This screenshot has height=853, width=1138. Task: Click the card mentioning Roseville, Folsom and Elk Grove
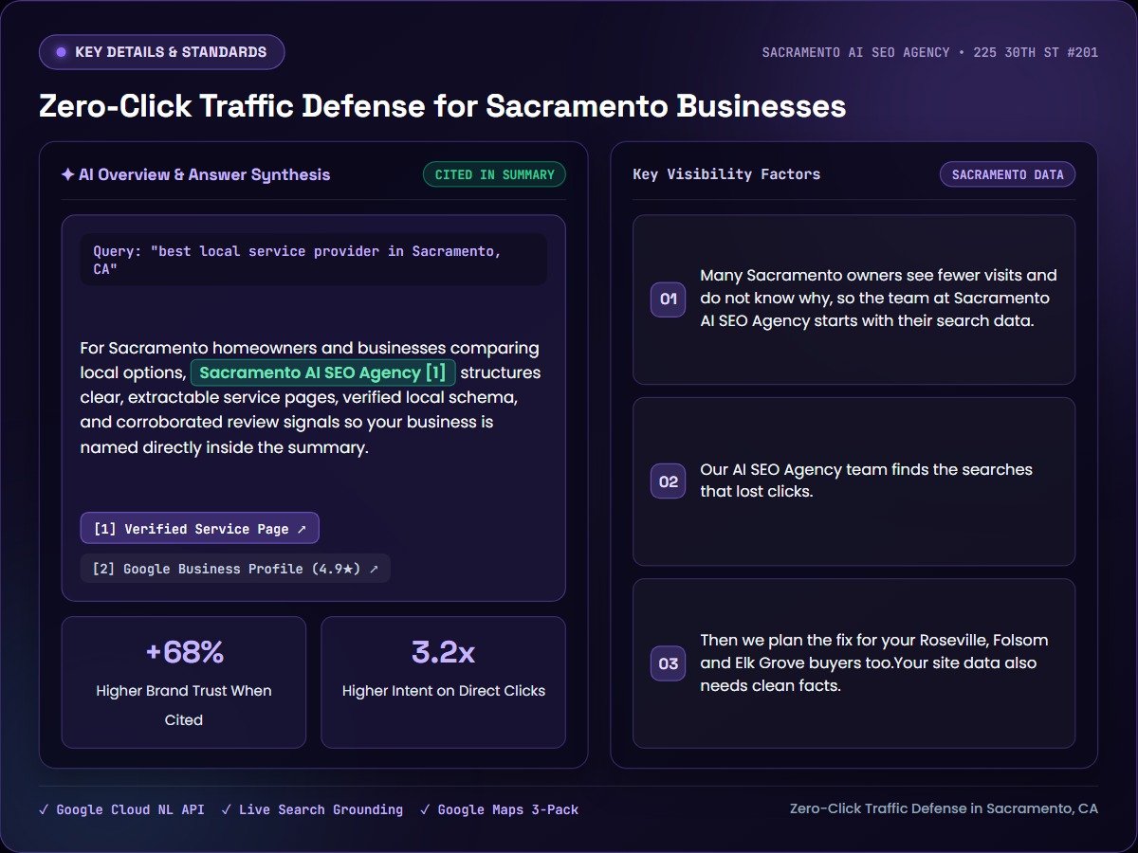[853, 663]
